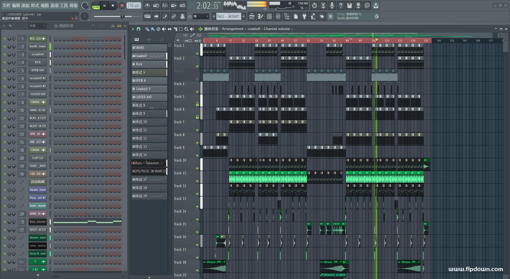Click the record button in transport bar

coord(122,6)
